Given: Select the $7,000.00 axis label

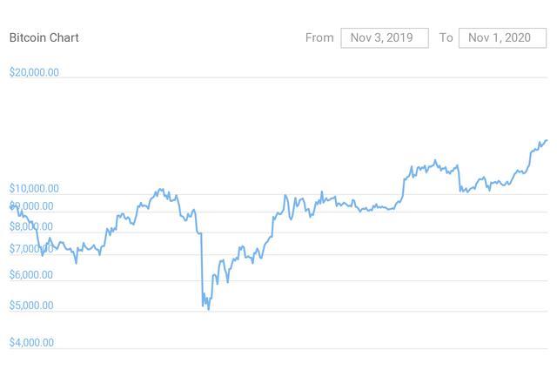Looking at the screenshot, I should click(31, 249).
